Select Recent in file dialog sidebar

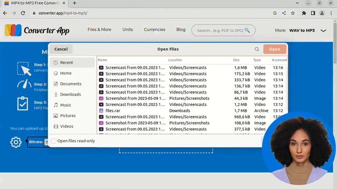pos(72,62)
